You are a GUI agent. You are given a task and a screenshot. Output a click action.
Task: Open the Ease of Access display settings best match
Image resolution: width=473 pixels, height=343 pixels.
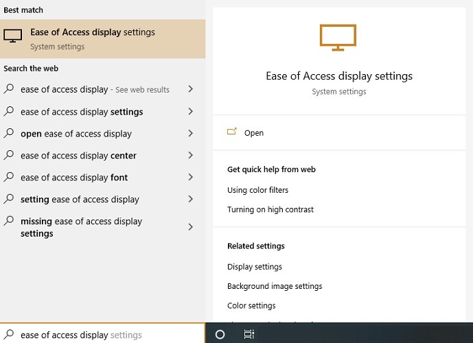102,39
